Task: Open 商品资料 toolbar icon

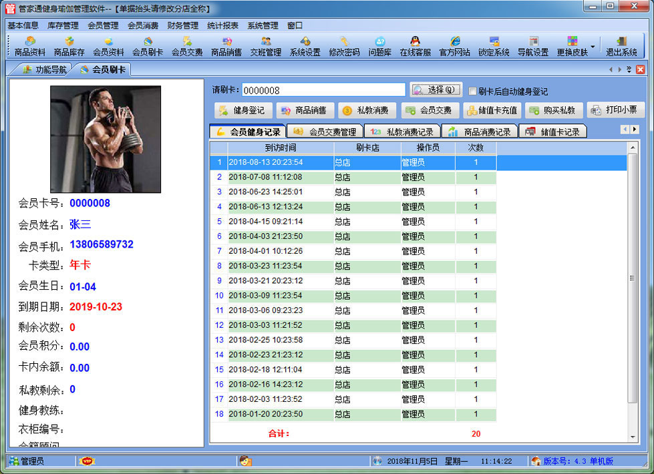Action: tap(30, 46)
